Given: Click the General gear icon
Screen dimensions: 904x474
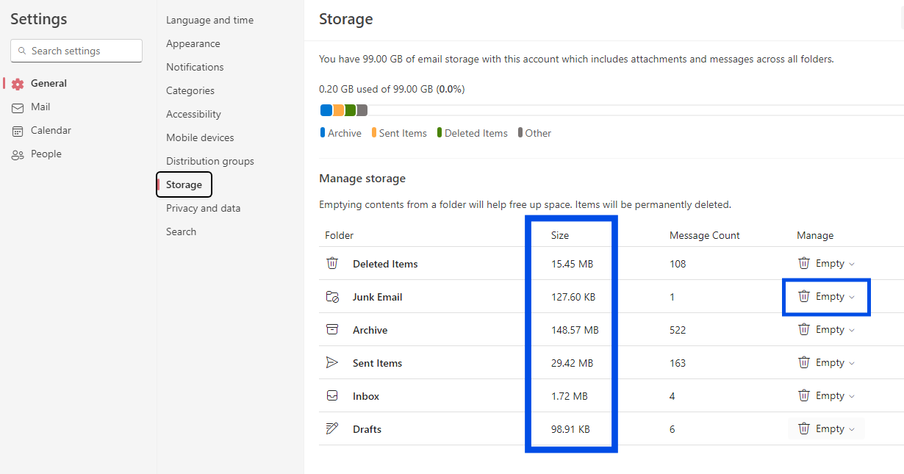Looking at the screenshot, I should coord(18,84).
